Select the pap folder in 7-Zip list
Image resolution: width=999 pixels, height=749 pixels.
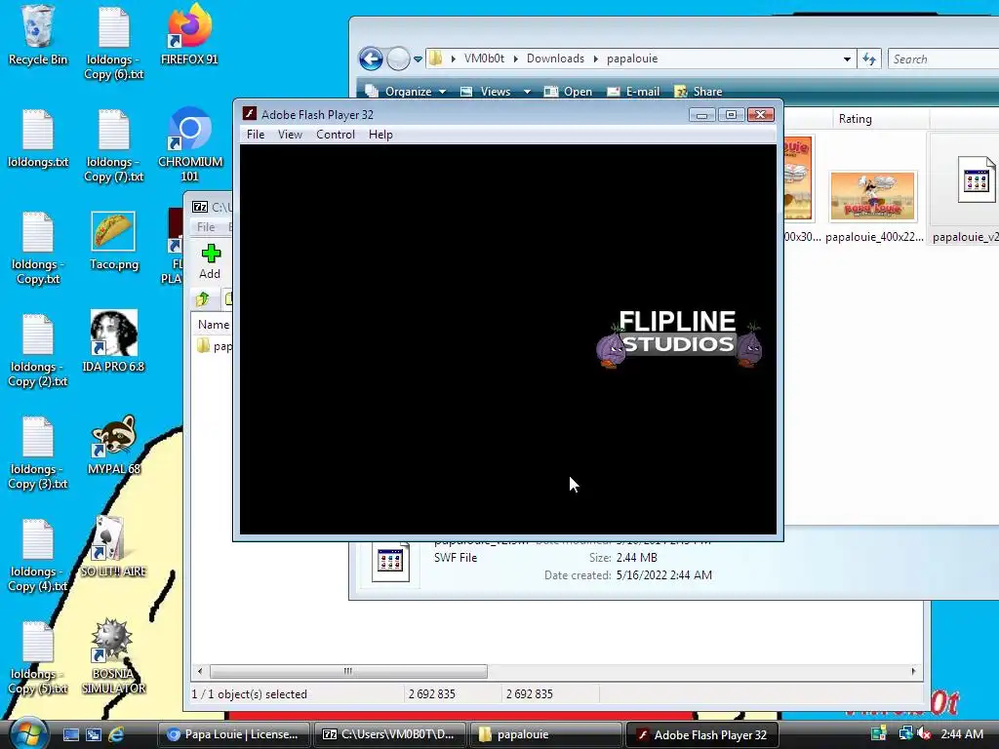pyautogui.click(x=214, y=346)
